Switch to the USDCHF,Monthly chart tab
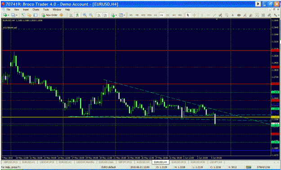 86,162
